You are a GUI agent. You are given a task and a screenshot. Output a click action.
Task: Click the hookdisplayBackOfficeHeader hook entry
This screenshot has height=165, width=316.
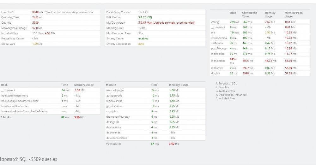(x=20, y=101)
